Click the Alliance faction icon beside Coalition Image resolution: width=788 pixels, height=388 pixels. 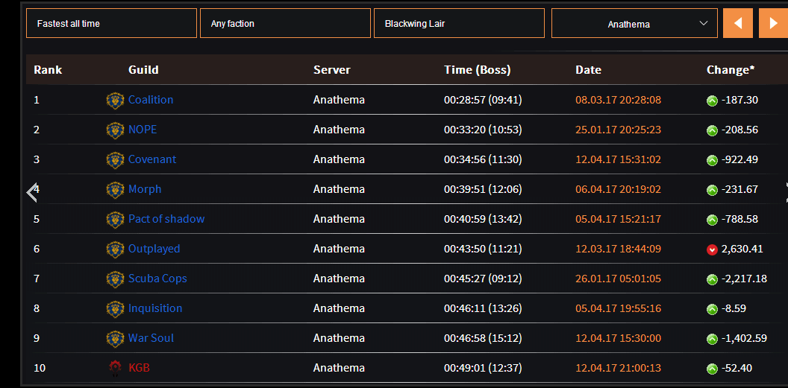tap(115, 101)
